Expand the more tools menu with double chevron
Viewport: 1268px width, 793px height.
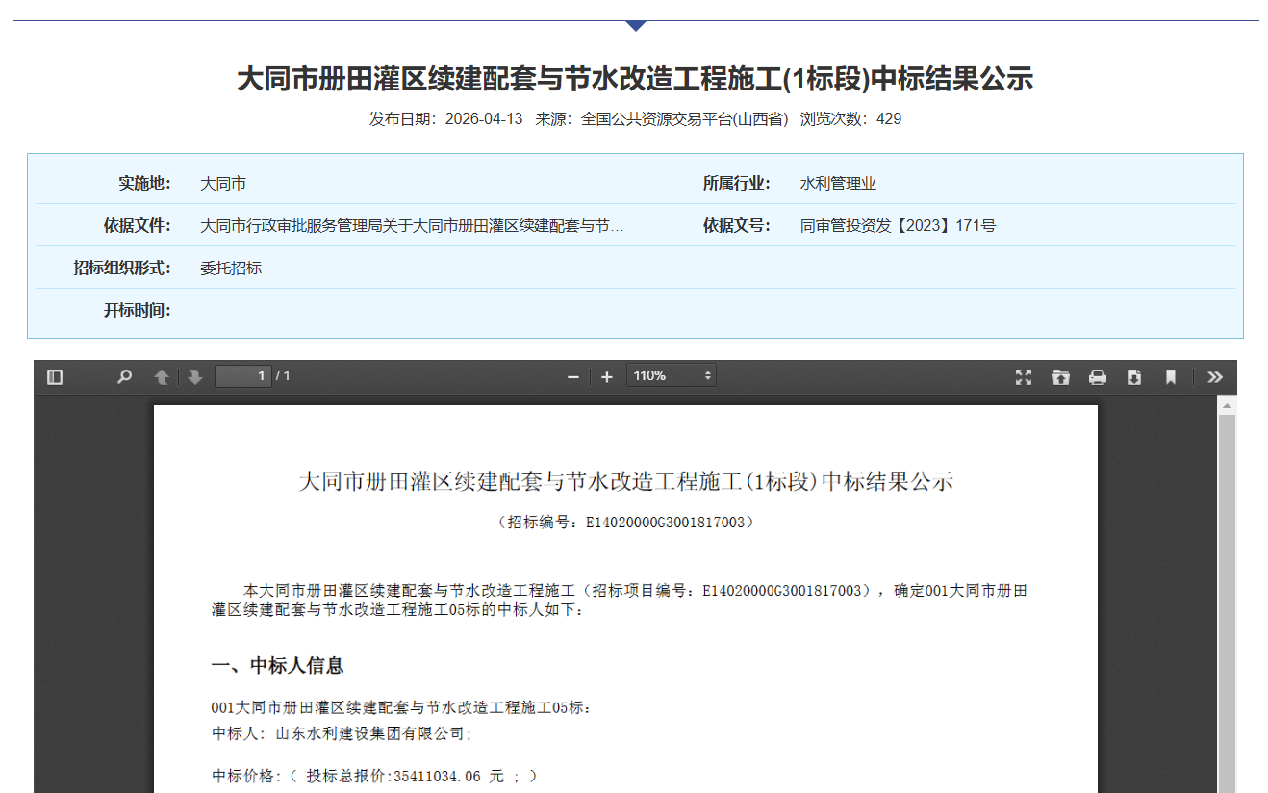1213,377
